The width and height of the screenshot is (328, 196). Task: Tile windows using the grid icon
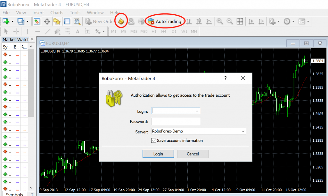pyautogui.click(x=240, y=21)
